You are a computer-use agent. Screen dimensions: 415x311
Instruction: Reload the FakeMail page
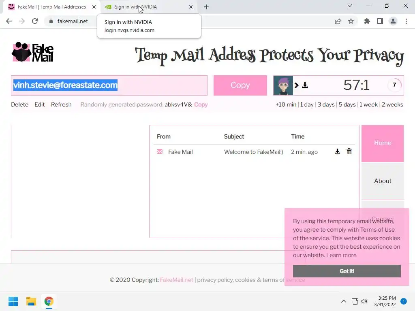[35, 21]
